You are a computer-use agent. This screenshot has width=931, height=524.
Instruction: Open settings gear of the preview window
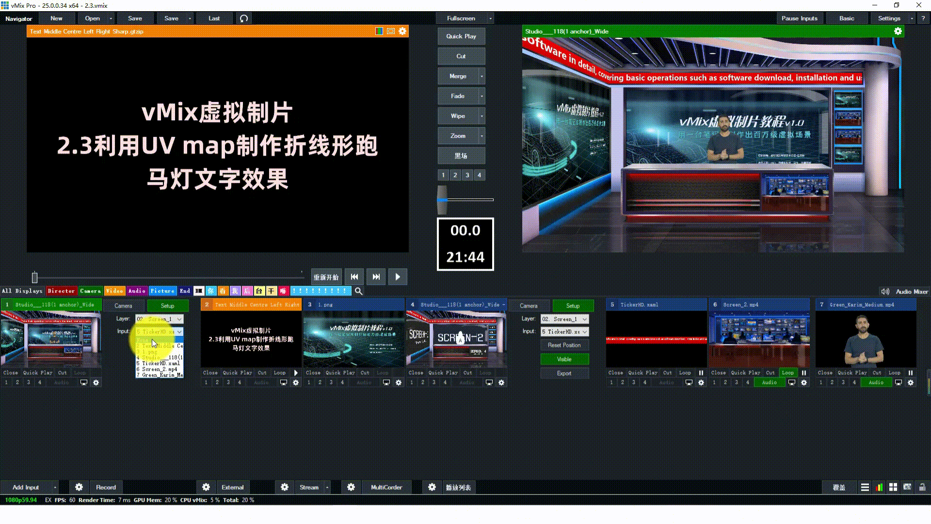coord(402,31)
